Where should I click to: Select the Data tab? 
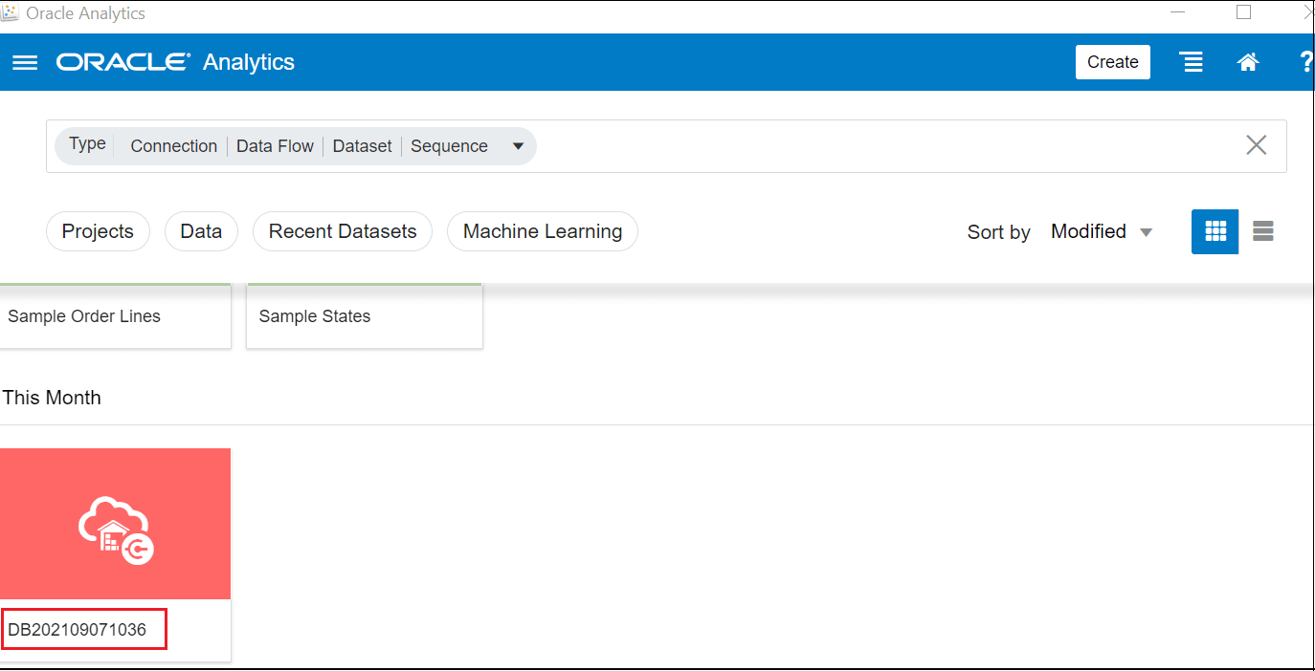tap(201, 231)
